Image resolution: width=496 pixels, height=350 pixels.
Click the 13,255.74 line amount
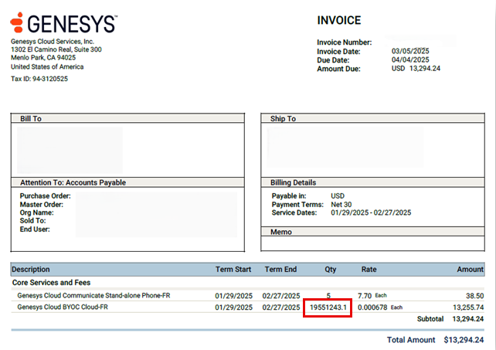click(x=464, y=308)
